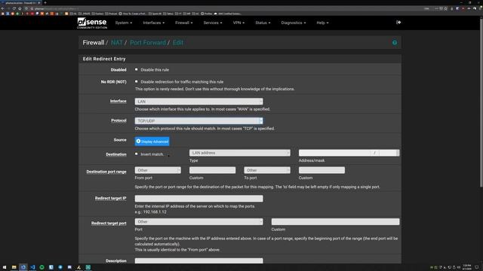Open the Protocol dropdown

click(198, 120)
